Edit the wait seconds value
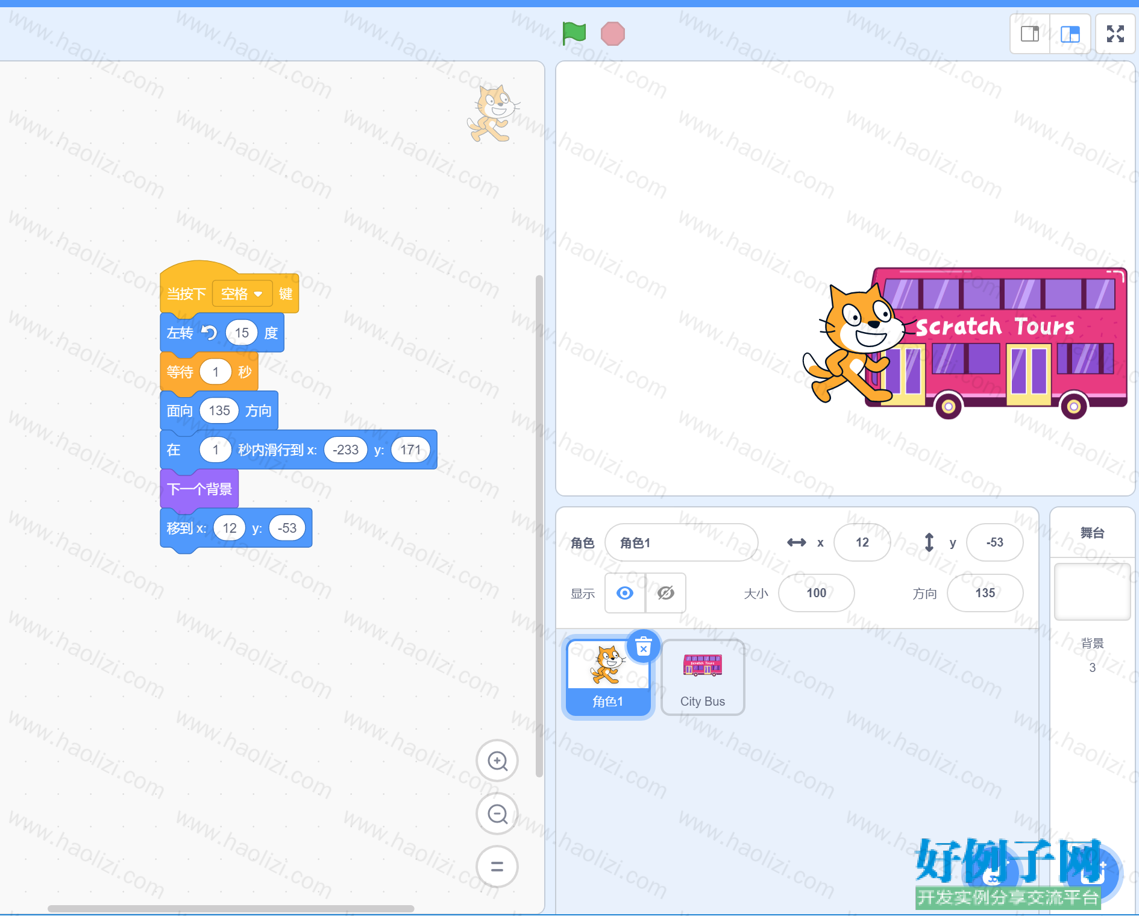The image size is (1139, 916). pos(216,372)
